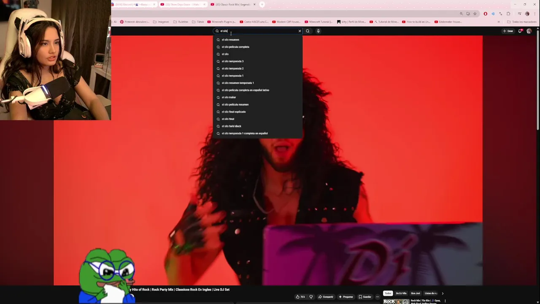This screenshot has width=540, height=304.
Task: Switch to the Discord browser tab
Action: pos(134,5)
